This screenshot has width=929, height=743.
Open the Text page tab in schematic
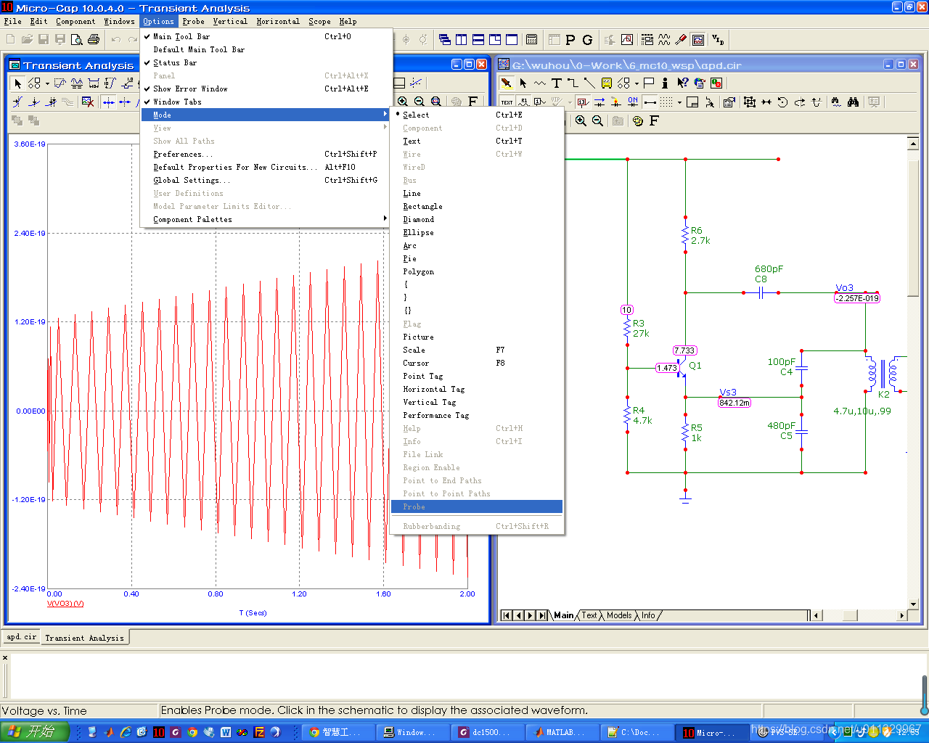click(589, 615)
